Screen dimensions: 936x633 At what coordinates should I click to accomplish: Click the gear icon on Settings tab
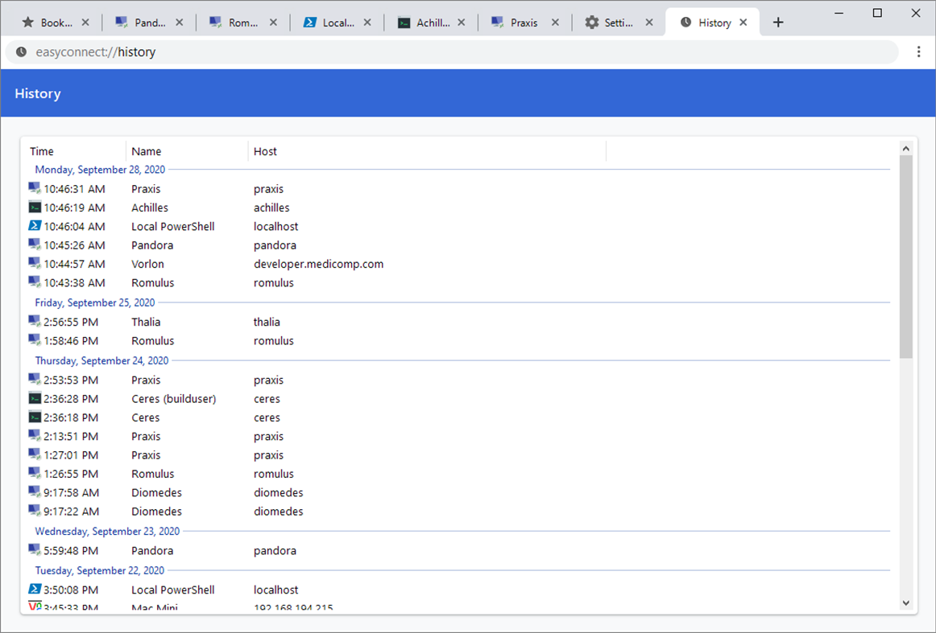coord(591,22)
